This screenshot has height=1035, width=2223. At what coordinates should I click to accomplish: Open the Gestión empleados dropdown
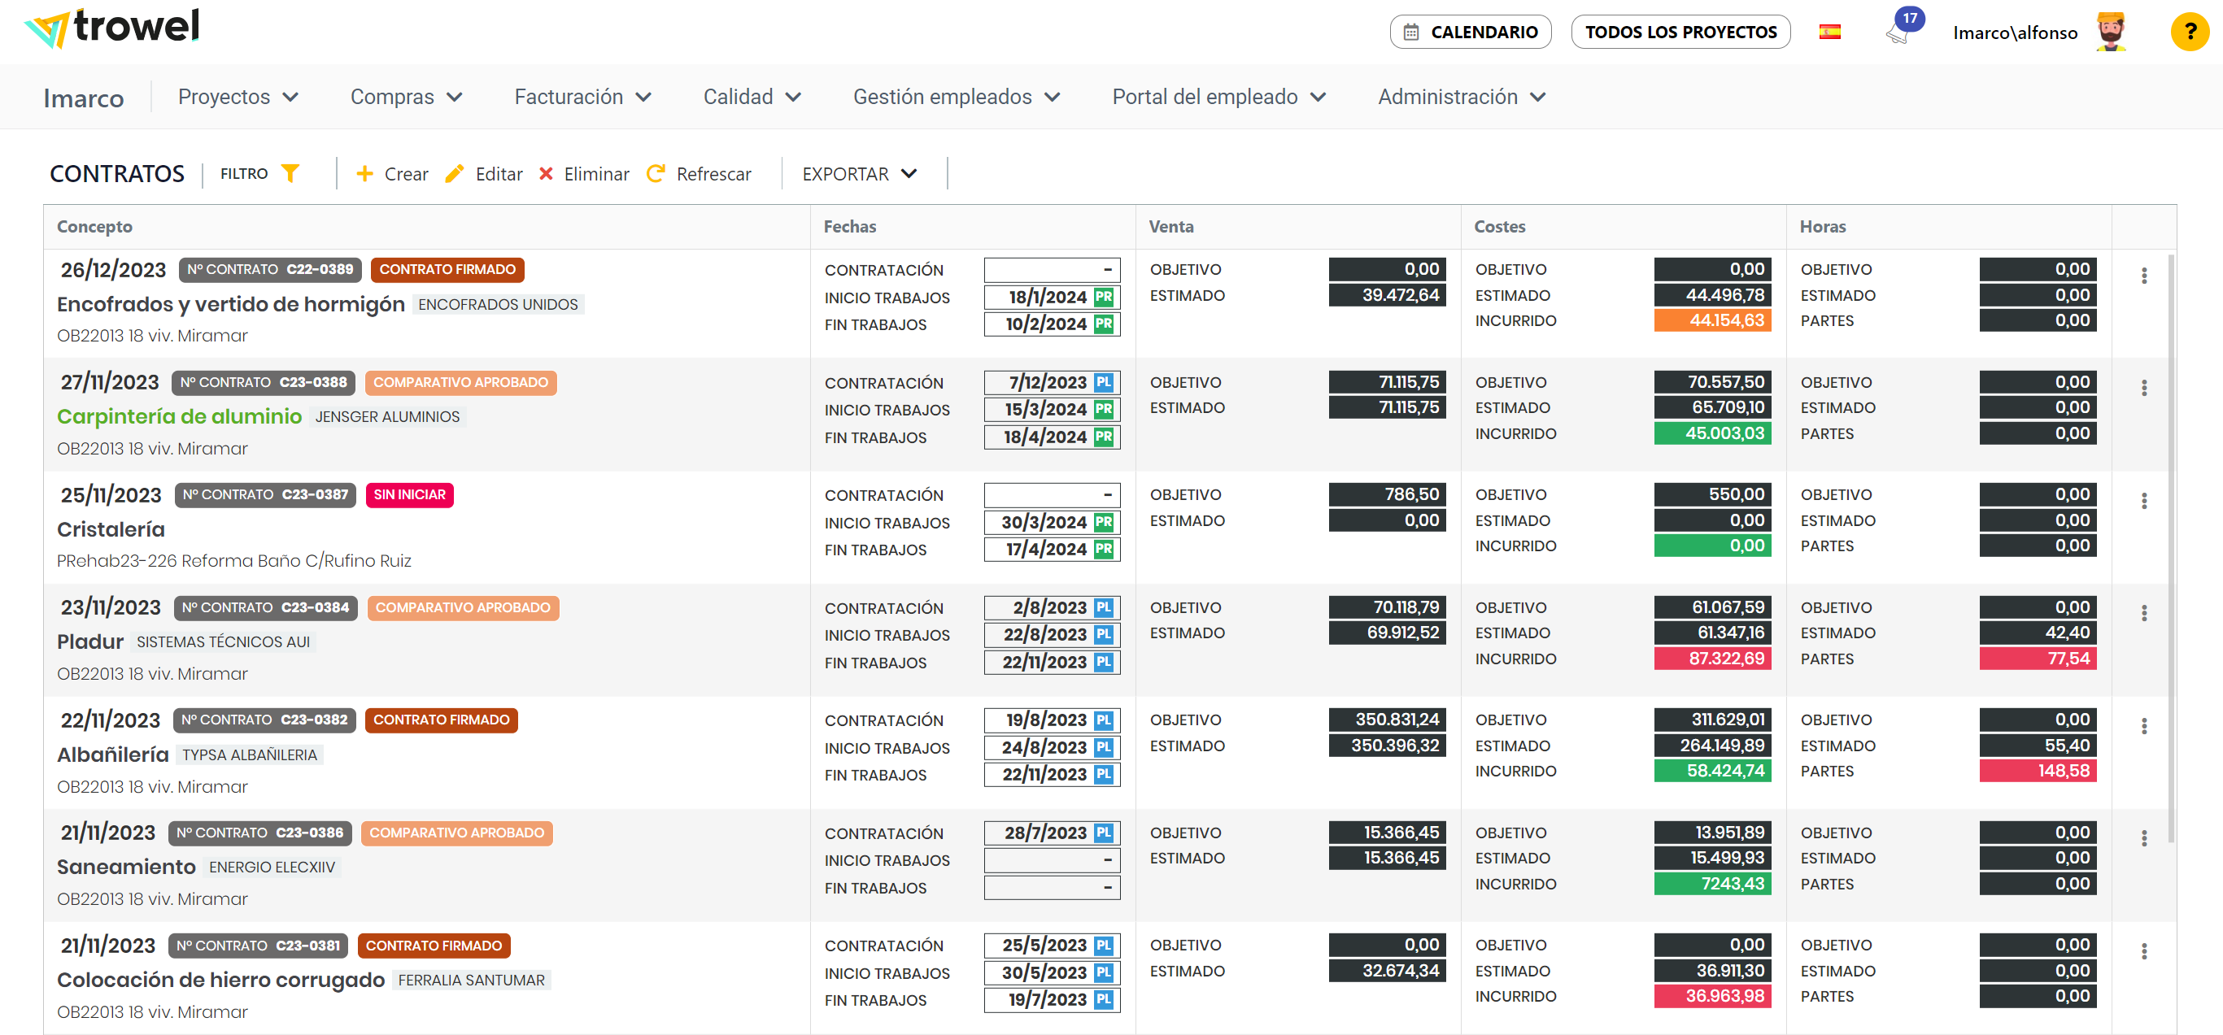(x=955, y=97)
